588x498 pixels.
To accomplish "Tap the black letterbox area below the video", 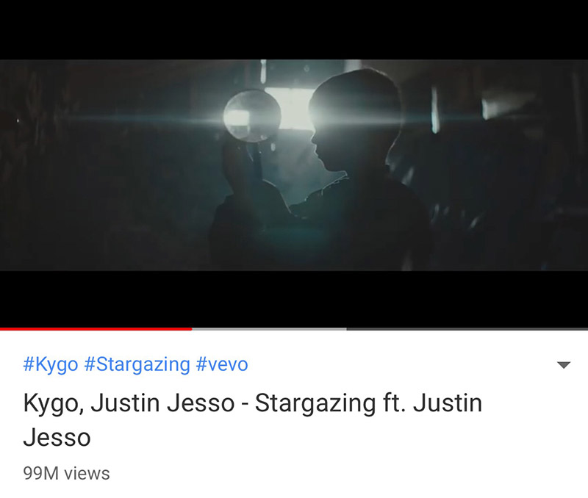I will pyautogui.click(x=294, y=299).
